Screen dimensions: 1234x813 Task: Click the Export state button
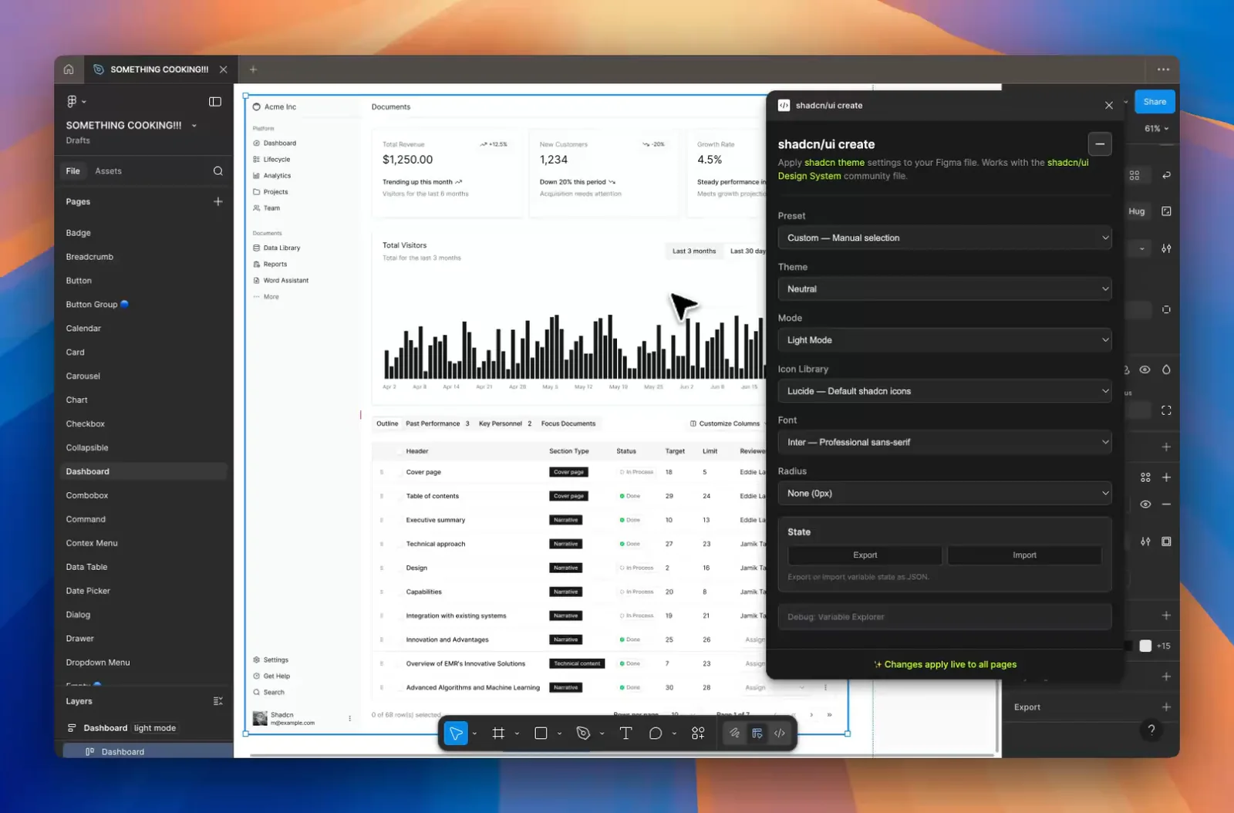pyautogui.click(x=865, y=555)
